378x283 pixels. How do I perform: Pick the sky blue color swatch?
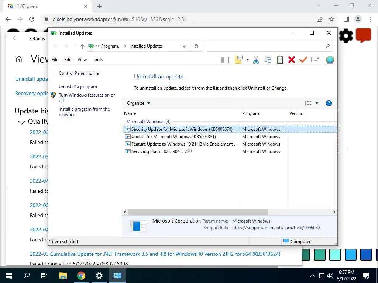351,255
